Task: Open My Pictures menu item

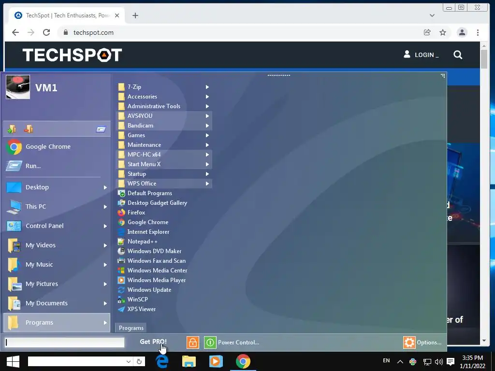Action: 57,284
